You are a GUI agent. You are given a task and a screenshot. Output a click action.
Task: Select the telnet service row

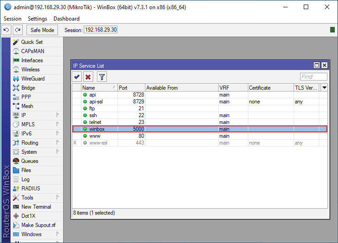[200, 122]
